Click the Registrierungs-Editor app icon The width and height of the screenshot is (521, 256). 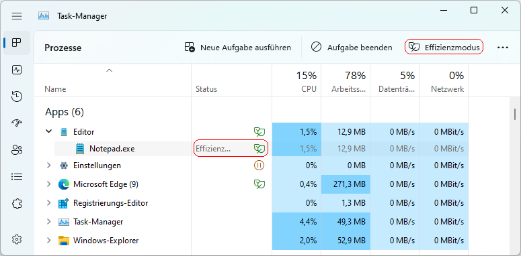[x=63, y=203]
